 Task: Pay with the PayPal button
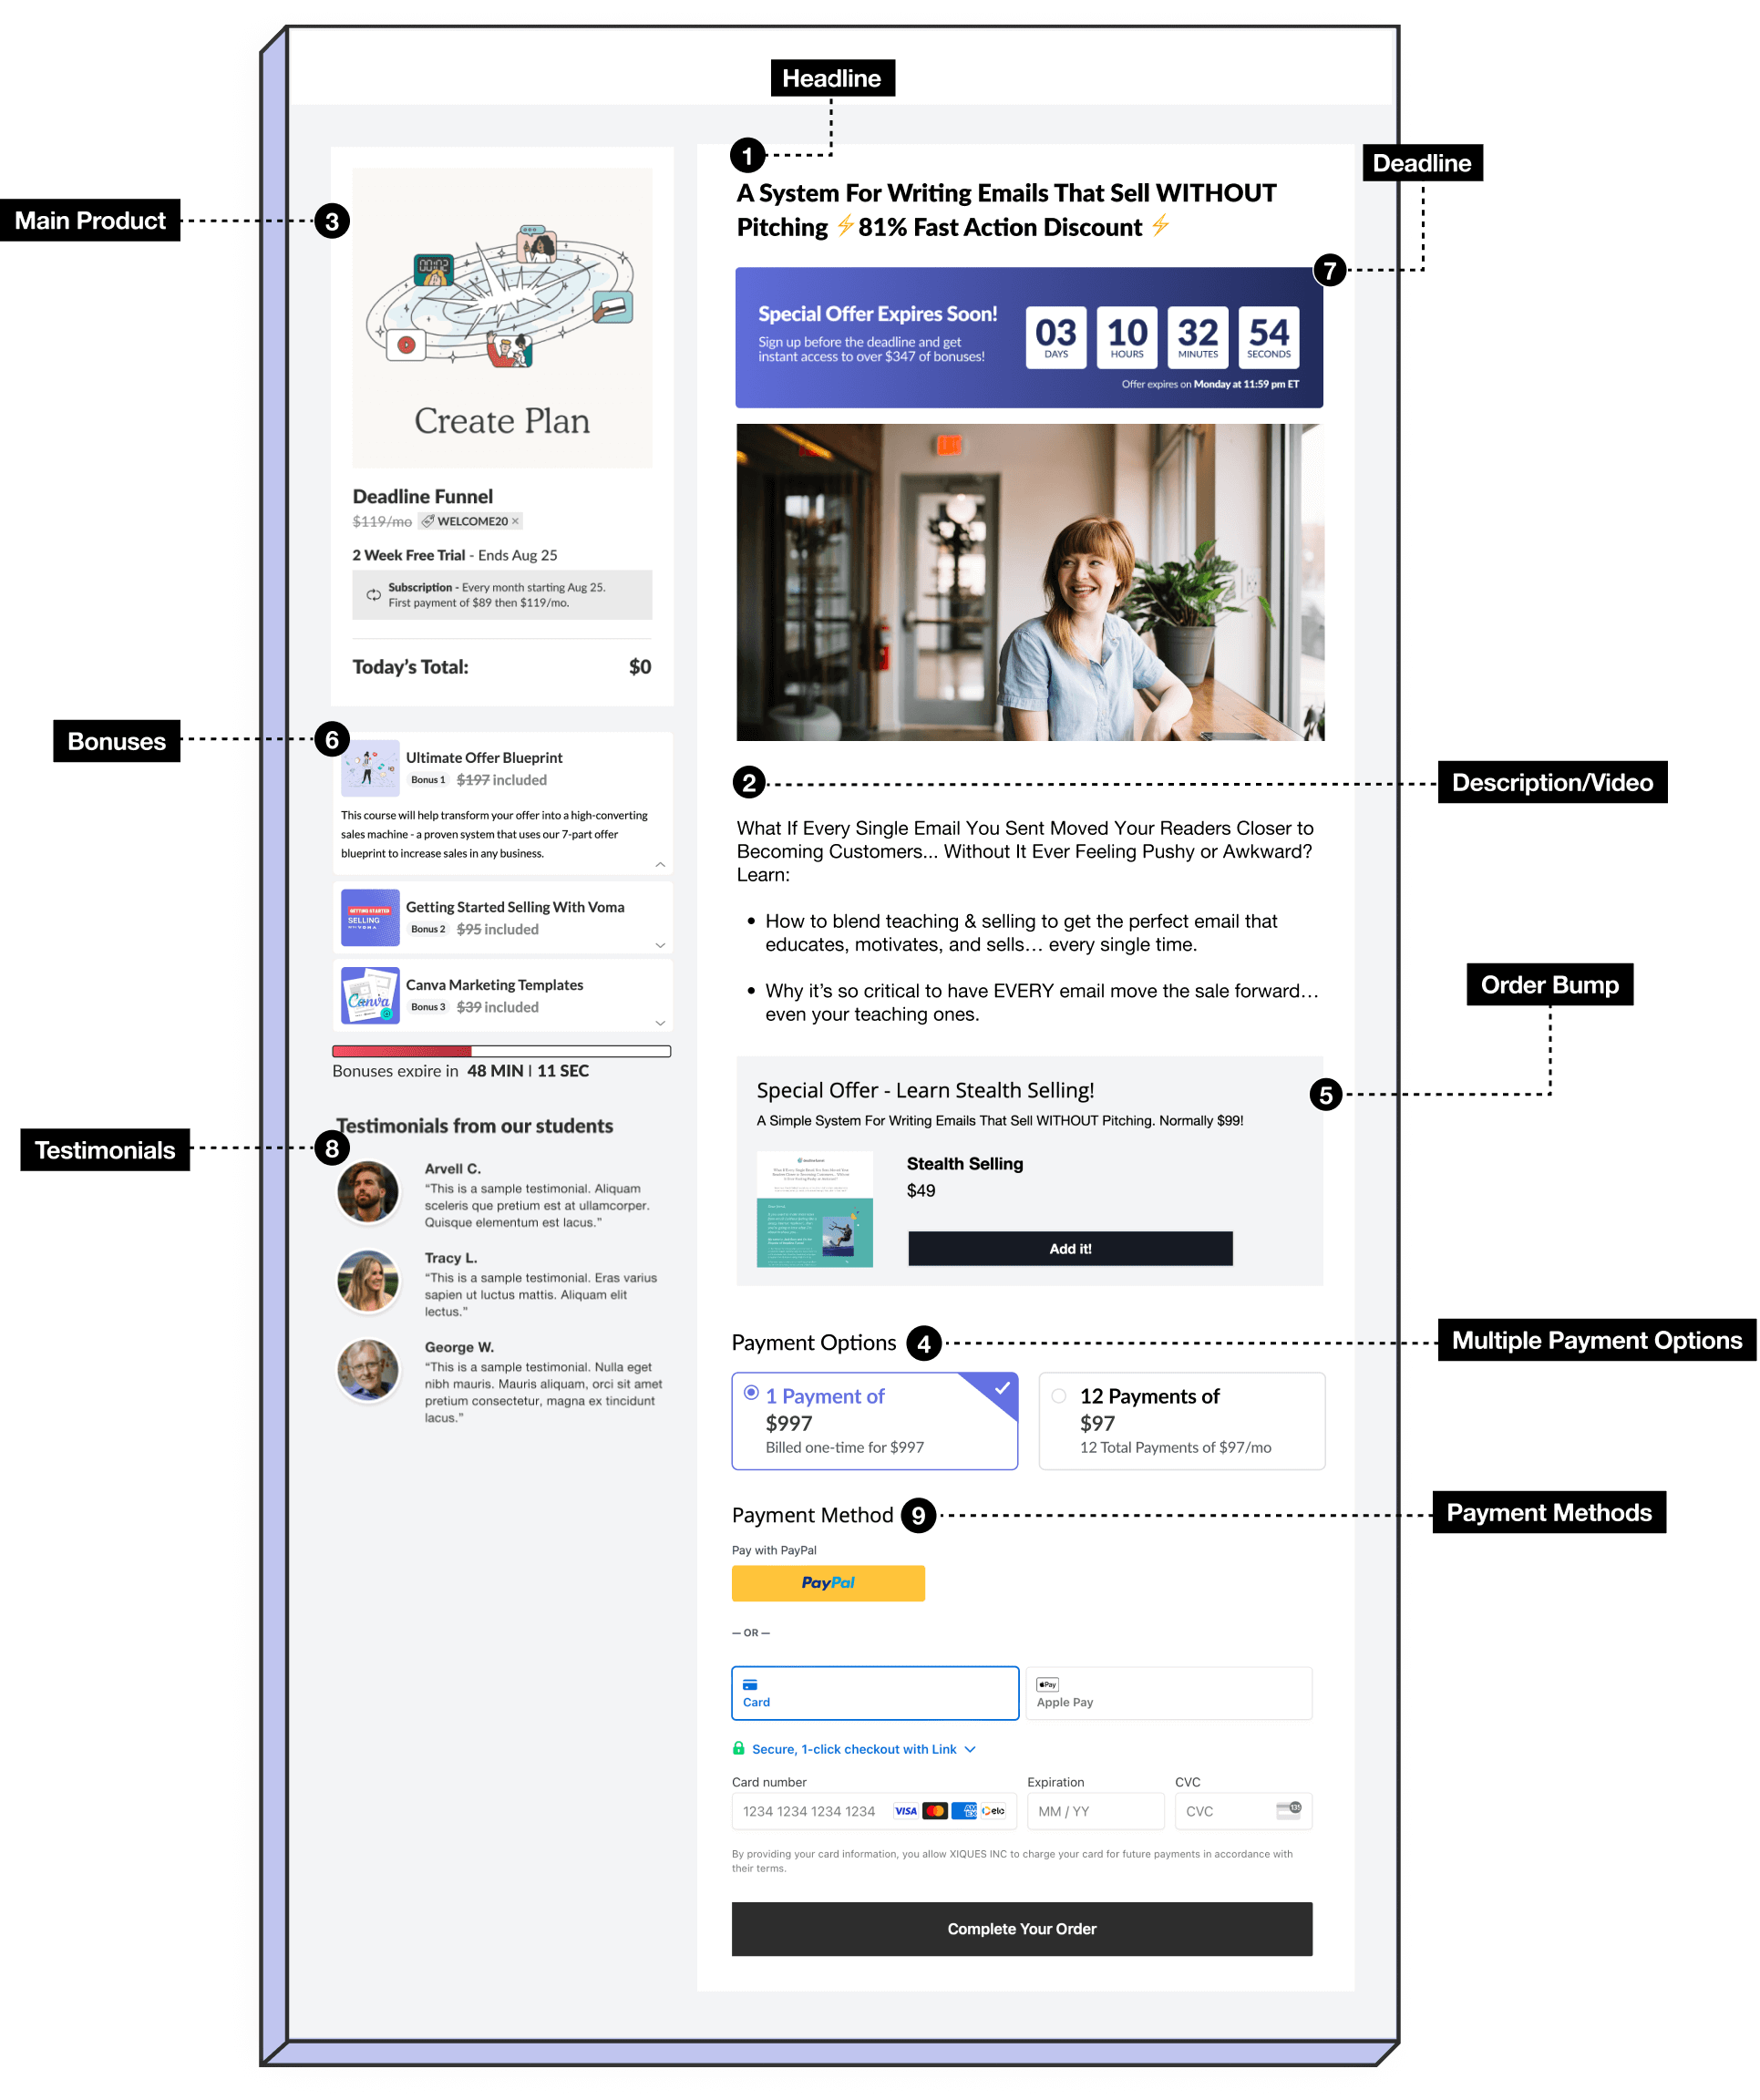(x=828, y=1583)
